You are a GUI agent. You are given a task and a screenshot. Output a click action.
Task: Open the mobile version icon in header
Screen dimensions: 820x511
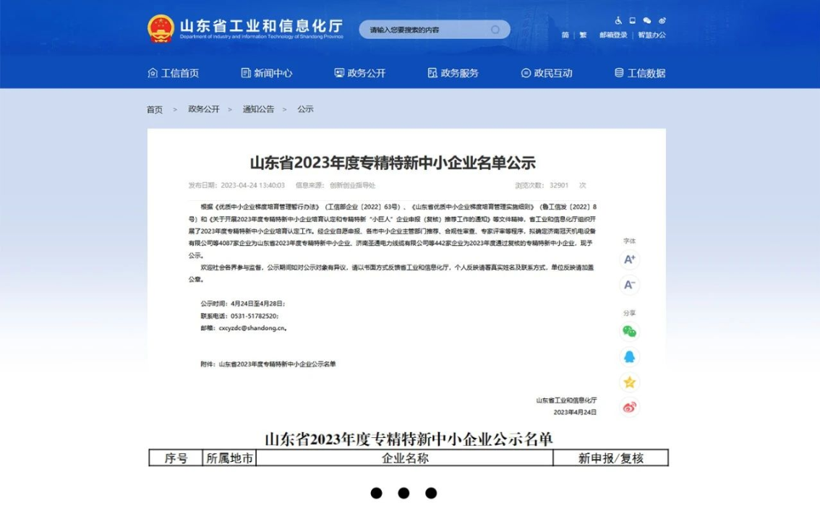(x=632, y=20)
